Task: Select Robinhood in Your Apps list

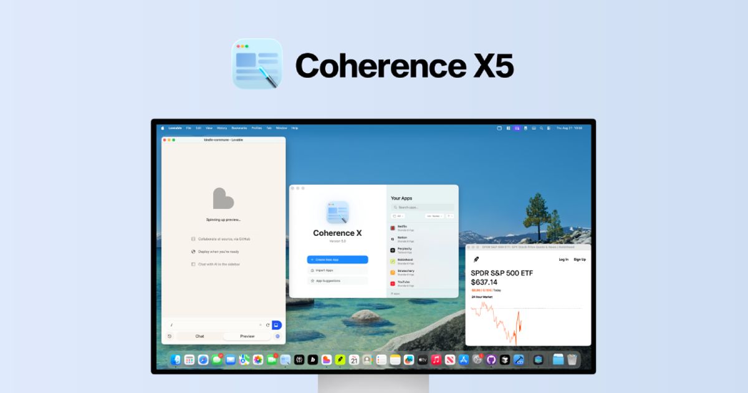Action: click(422, 261)
